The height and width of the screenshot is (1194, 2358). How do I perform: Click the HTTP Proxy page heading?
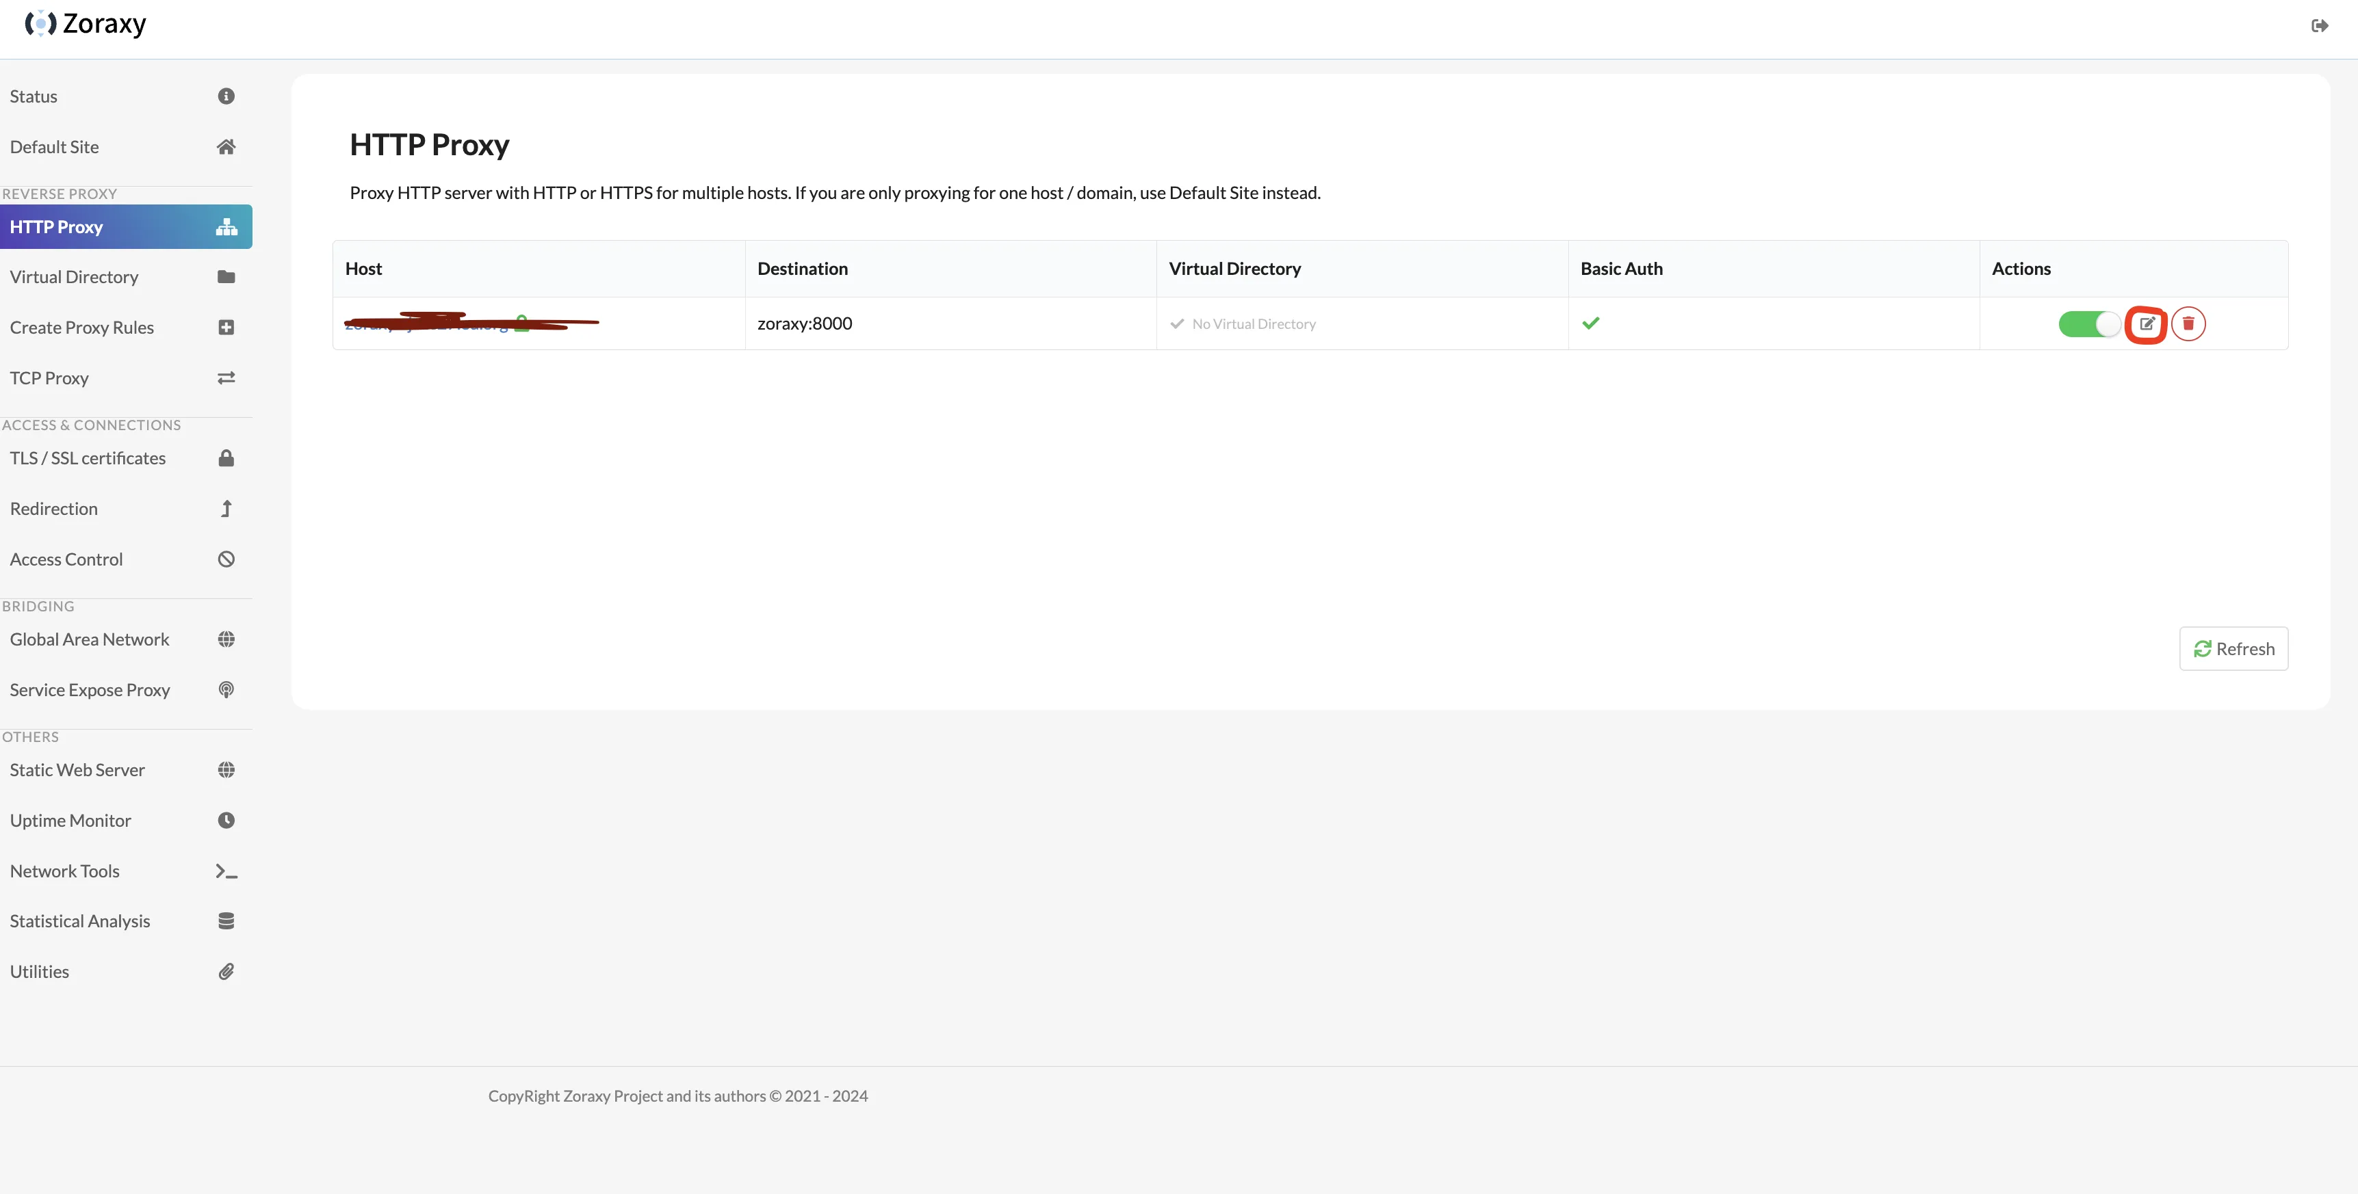(x=429, y=144)
